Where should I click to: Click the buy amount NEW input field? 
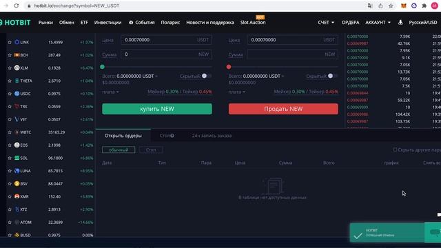point(166,54)
